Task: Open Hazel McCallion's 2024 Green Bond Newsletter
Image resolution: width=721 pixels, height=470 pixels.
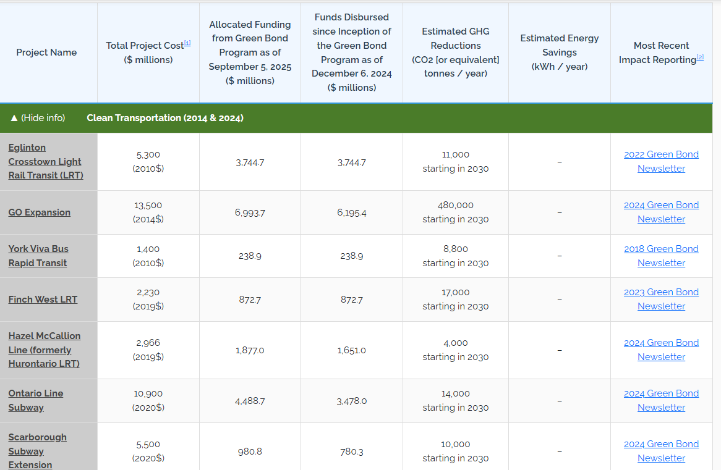Action: click(661, 350)
